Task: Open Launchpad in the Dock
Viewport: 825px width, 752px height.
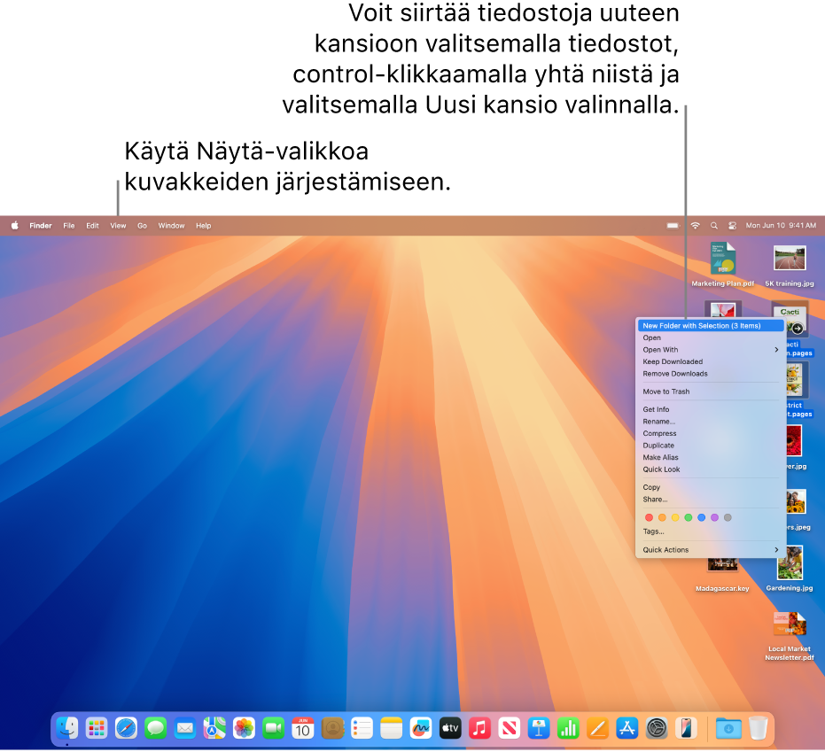Action: [x=97, y=728]
